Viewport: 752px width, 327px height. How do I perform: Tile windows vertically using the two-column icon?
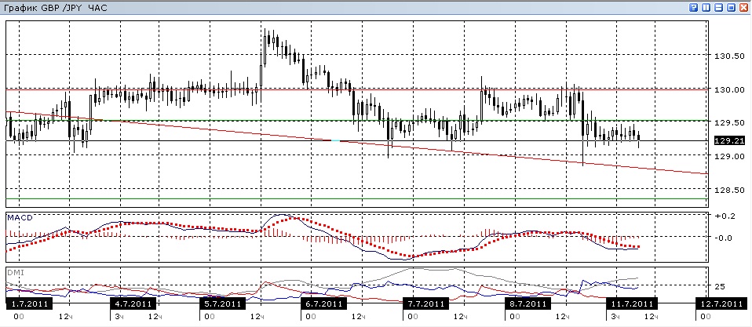[x=706, y=8]
